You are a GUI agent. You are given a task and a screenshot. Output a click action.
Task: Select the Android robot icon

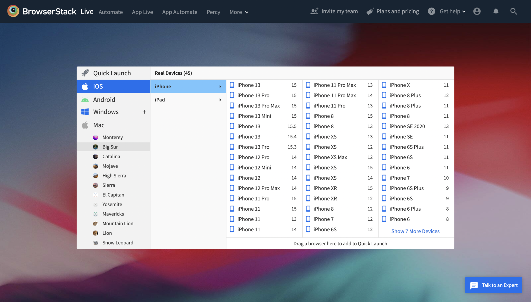coord(85,100)
